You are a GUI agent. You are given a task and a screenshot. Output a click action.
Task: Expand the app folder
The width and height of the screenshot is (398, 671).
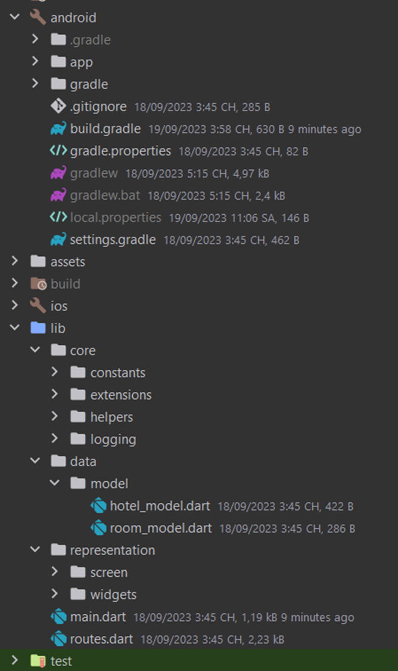coord(35,61)
